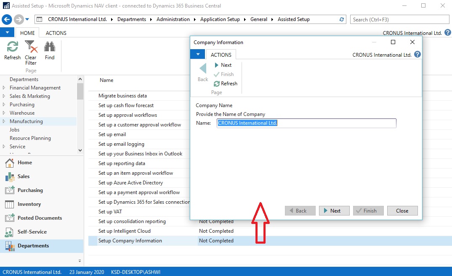Select the HOME ribbon tab
Screen dimensions: 452x276
coord(27,33)
